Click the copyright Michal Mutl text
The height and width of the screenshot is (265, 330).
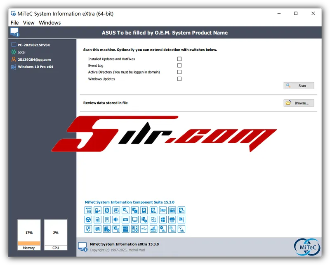pos(117,250)
